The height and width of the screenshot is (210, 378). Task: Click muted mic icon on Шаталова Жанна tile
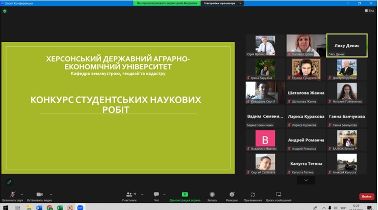(289, 102)
